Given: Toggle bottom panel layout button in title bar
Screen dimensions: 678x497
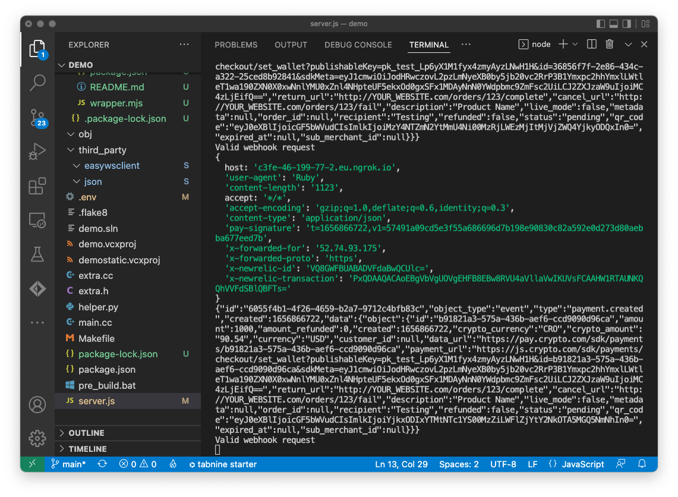Looking at the screenshot, I should pyautogui.click(x=615, y=24).
